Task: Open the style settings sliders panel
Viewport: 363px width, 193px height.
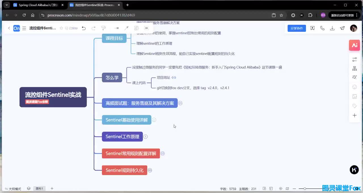Action: (x=354, y=60)
